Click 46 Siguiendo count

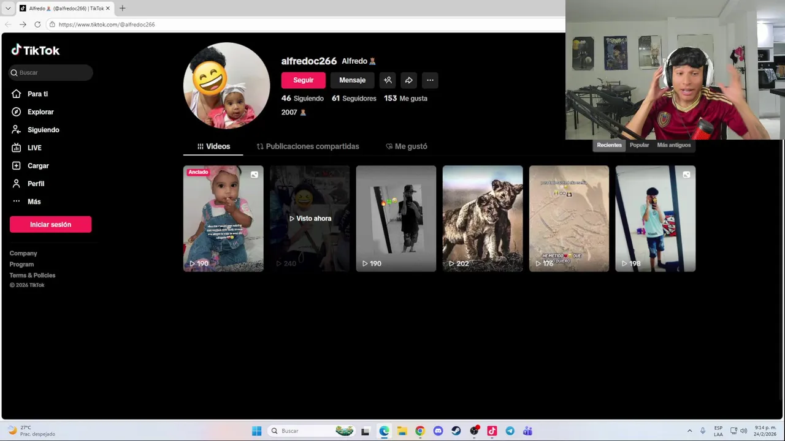click(302, 98)
